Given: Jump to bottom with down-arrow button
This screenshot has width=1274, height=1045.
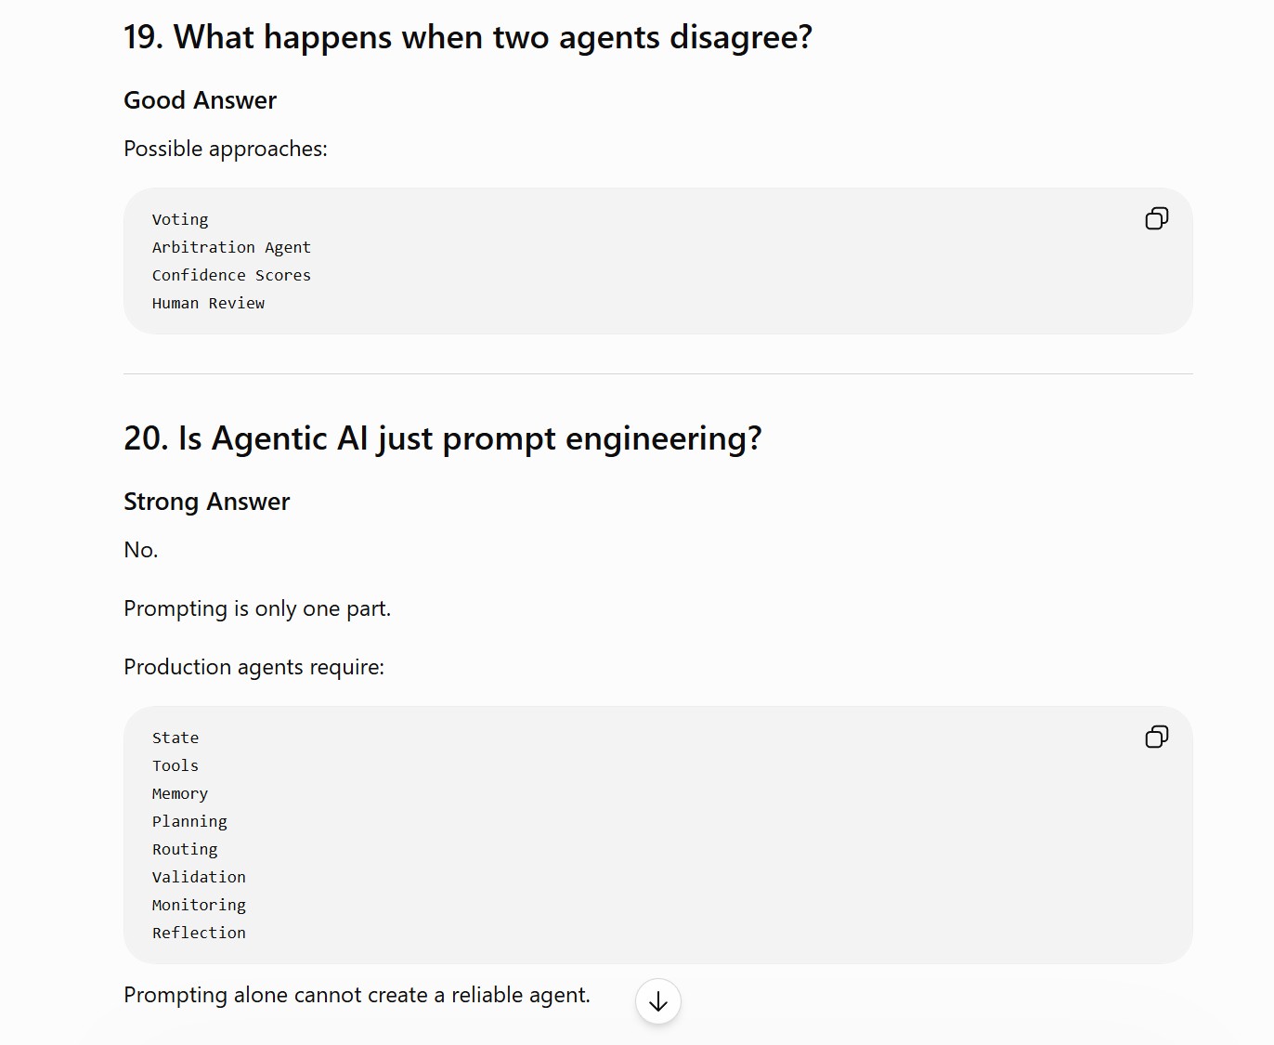Looking at the screenshot, I should coord(658,1001).
